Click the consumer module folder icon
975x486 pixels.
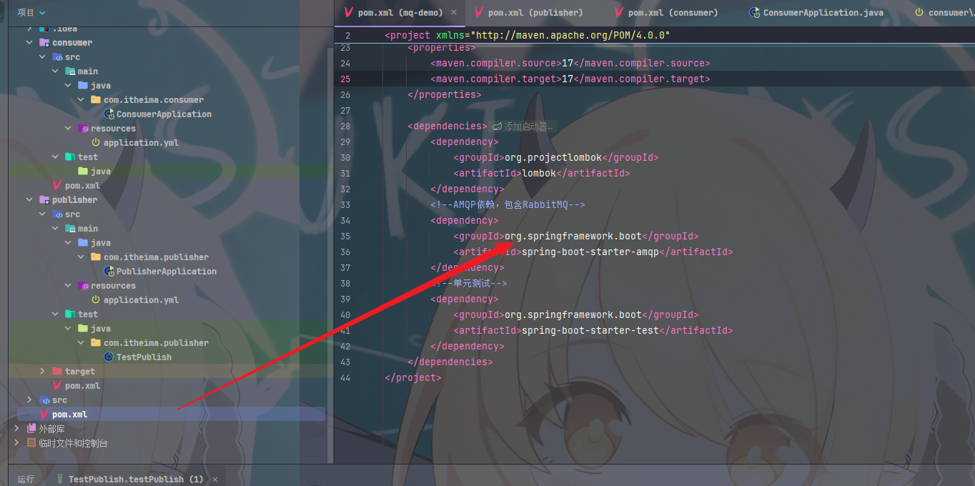click(x=44, y=43)
